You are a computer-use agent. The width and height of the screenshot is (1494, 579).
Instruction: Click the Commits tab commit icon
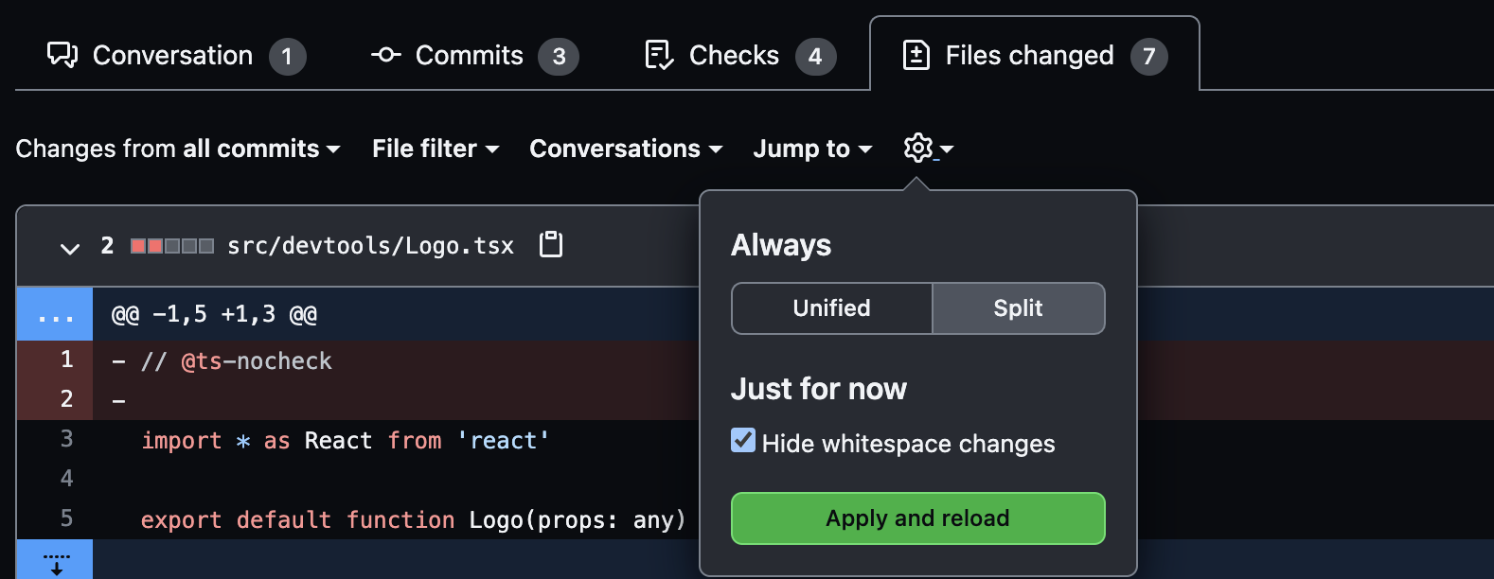(x=385, y=55)
